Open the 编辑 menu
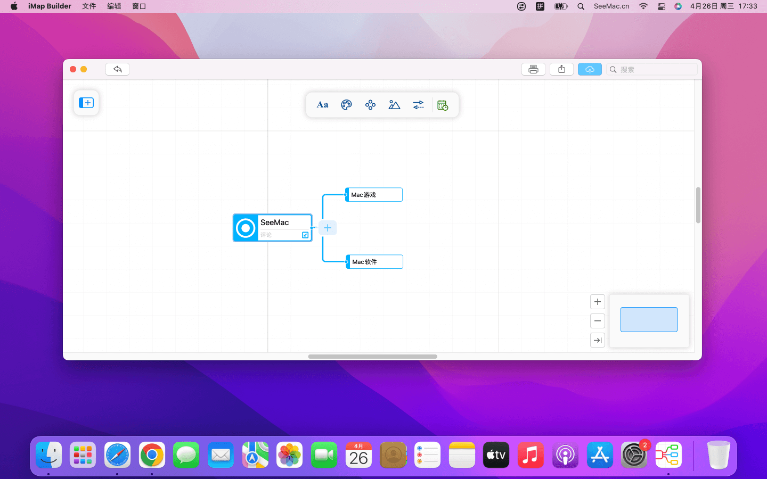767x479 pixels. tap(114, 6)
